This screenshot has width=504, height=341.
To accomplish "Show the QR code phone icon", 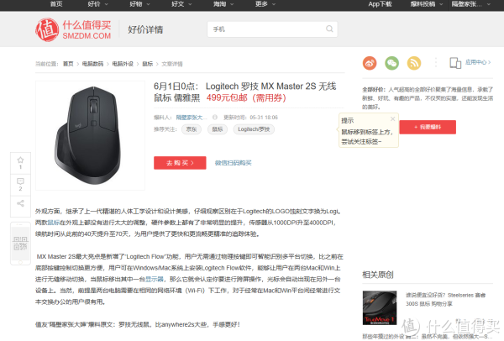I will click(20, 244).
